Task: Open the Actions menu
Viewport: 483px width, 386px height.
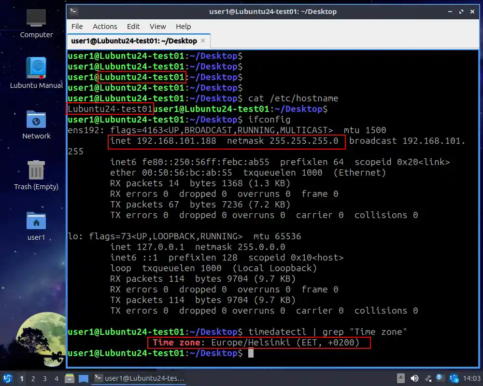Action: coord(105,27)
